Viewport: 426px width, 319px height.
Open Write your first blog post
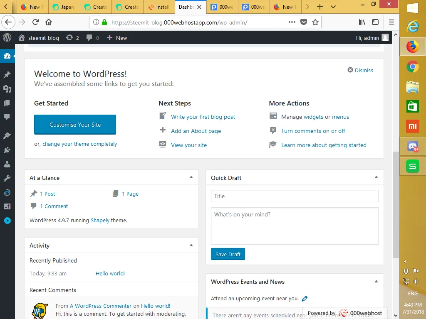click(x=203, y=117)
